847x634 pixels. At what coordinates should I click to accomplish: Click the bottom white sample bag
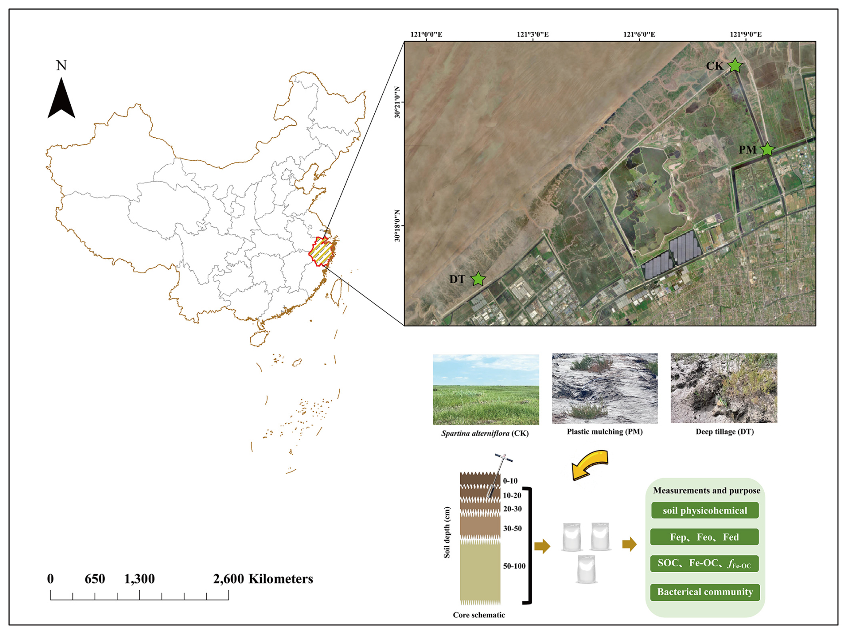[x=586, y=570]
